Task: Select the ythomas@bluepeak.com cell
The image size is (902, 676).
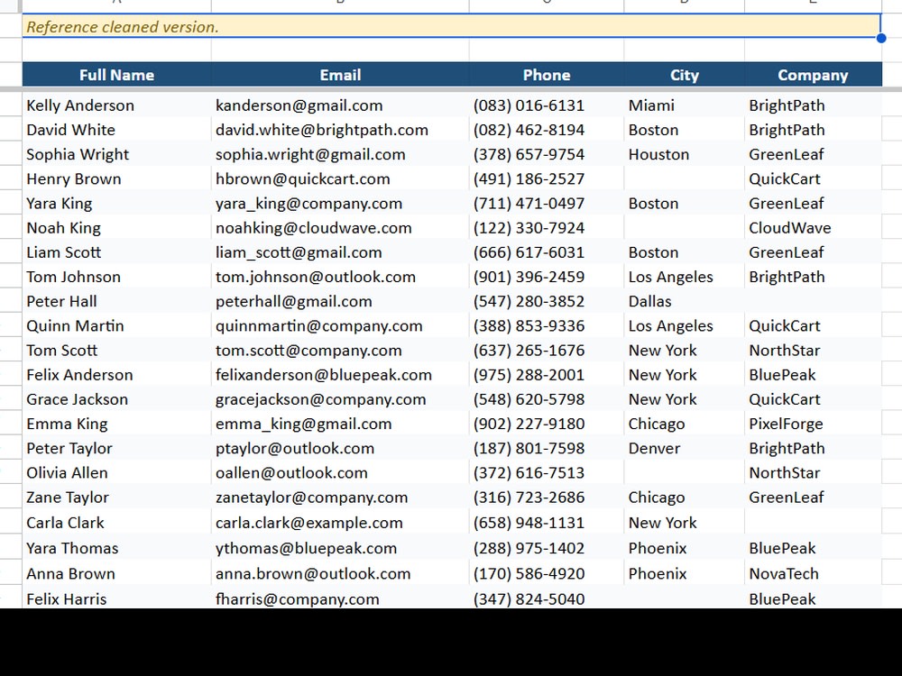Action: tap(340, 548)
